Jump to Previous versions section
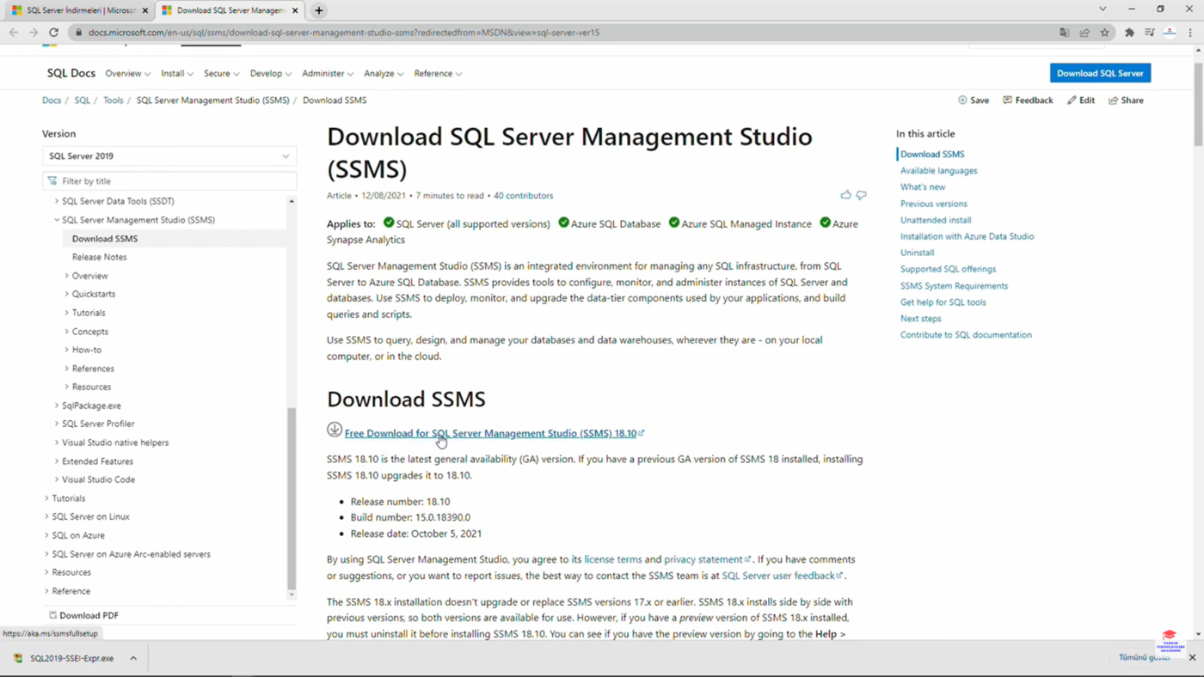Image resolution: width=1204 pixels, height=677 pixels. point(933,204)
